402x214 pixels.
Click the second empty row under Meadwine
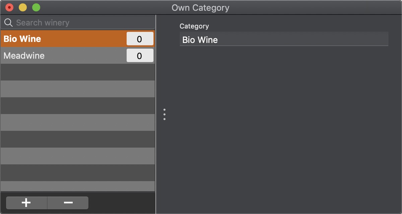[x=78, y=89]
